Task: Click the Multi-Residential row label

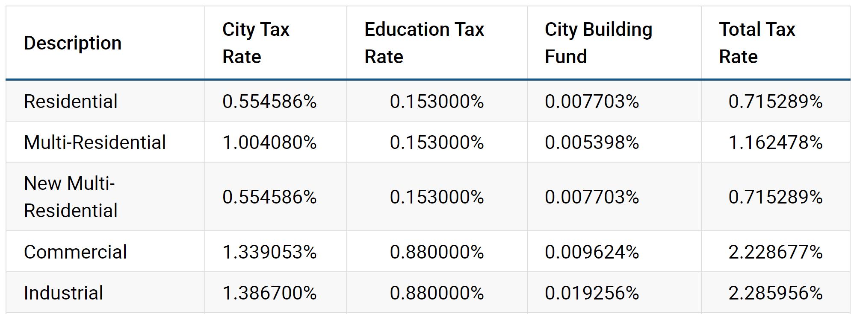Action: (95, 142)
